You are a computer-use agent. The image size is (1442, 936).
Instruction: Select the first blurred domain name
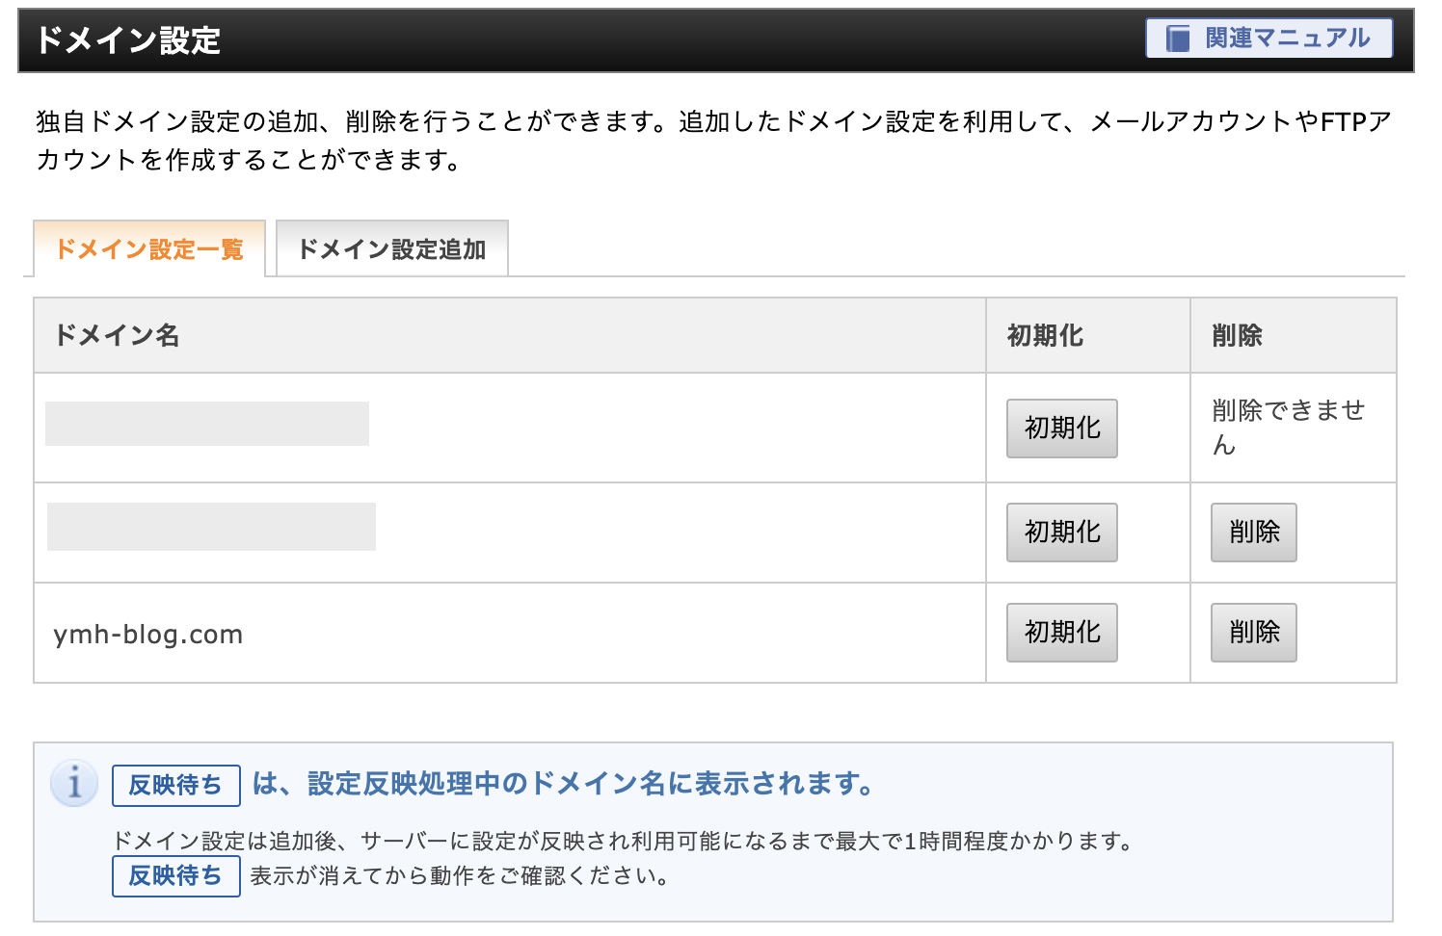[x=207, y=424]
